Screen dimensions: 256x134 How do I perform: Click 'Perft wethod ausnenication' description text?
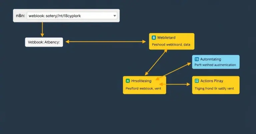click(215, 65)
